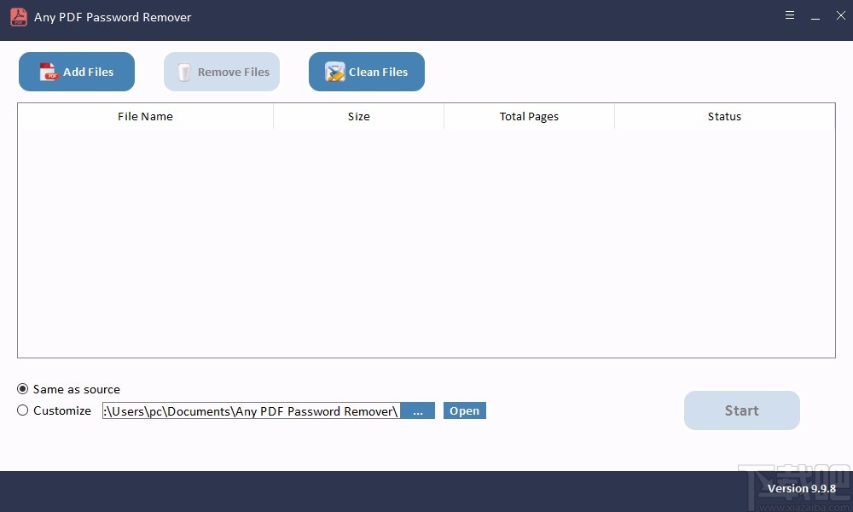Sort by the Size column header
This screenshot has width=853, height=512.
pyautogui.click(x=358, y=116)
